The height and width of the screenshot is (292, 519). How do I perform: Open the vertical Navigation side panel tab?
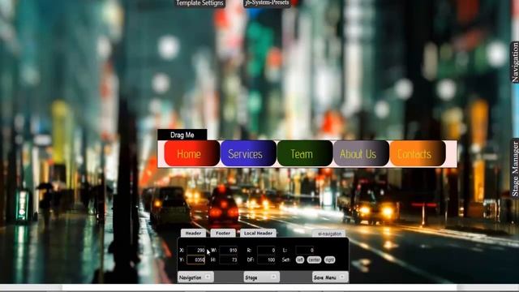(x=515, y=62)
